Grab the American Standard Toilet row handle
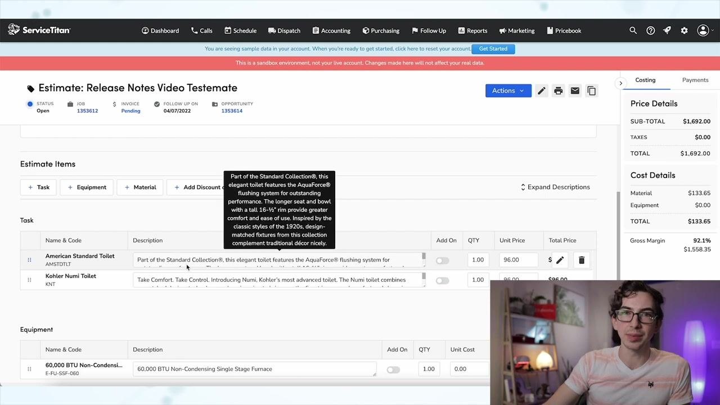Screen dimensions: 720x405 click(29, 260)
